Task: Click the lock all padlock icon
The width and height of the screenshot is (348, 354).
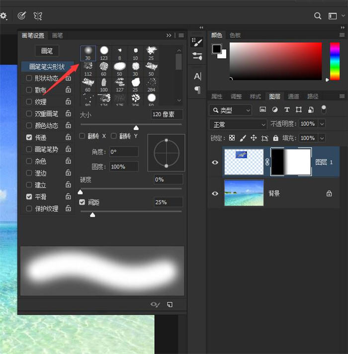Action: [x=275, y=138]
